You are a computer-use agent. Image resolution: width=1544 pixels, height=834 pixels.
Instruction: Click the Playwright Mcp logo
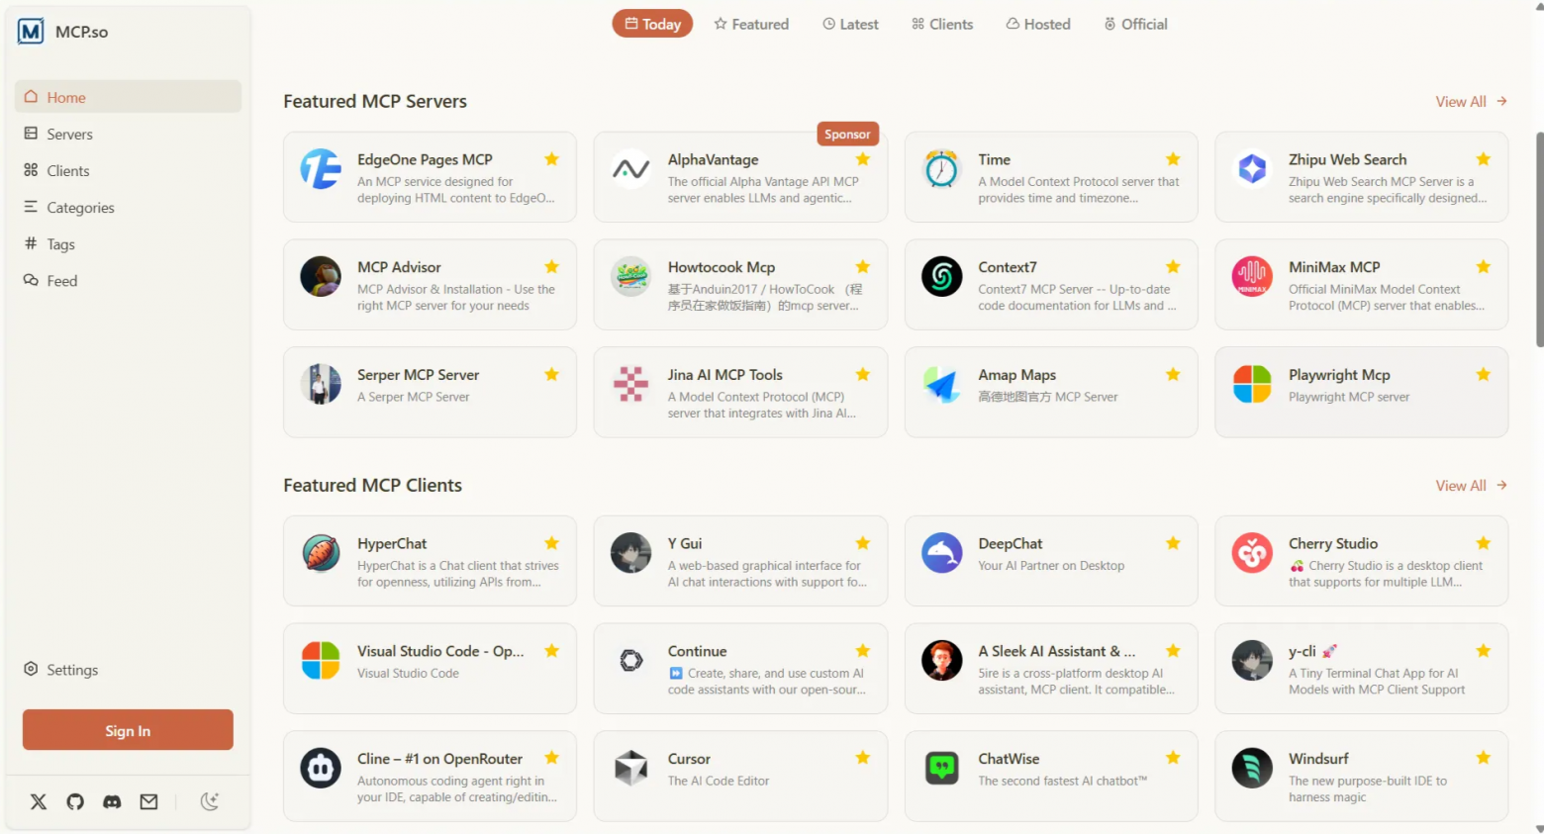coord(1252,385)
